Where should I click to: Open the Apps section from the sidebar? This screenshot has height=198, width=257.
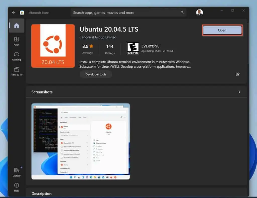pyautogui.click(x=17, y=42)
